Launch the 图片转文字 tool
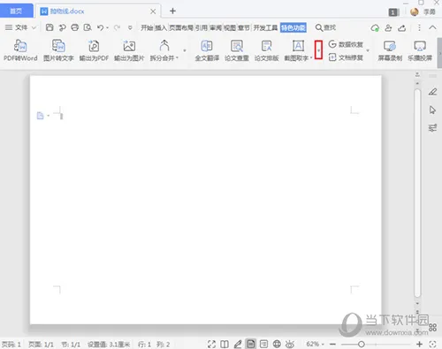 pyautogui.click(x=58, y=50)
